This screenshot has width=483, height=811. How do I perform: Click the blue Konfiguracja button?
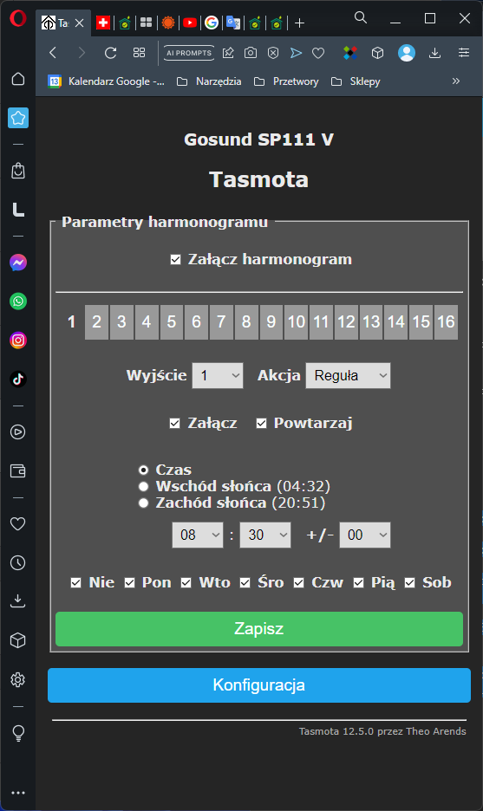pyautogui.click(x=258, y=685)
